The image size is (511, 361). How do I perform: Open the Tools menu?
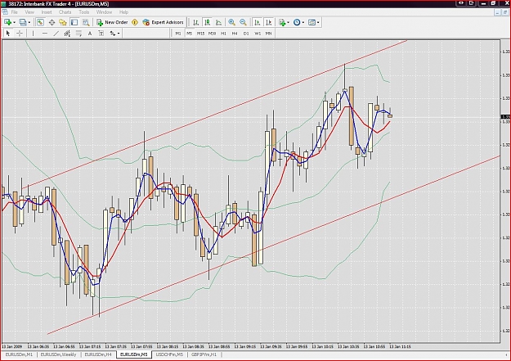pos(83,12)
